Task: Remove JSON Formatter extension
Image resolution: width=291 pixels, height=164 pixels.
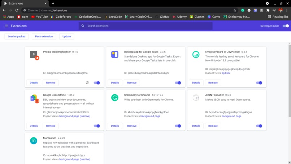Action: (x=213, y=126)
